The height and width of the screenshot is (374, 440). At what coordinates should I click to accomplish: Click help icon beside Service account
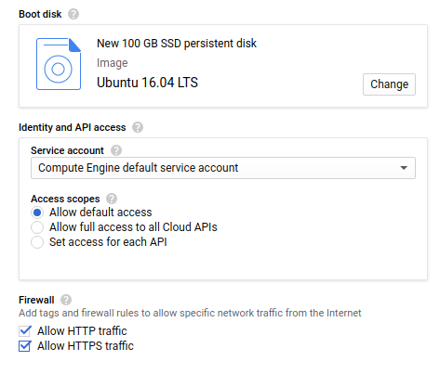click(x=116, y=150)
